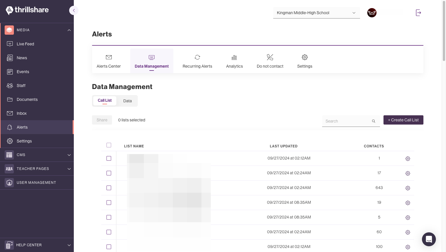Sort by LIST NAME column header
This screenshot has width=446, height=252.
[x=134, y=146]
